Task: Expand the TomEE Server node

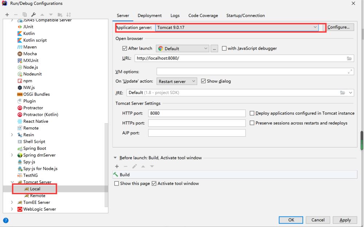Action: [12, 202]
